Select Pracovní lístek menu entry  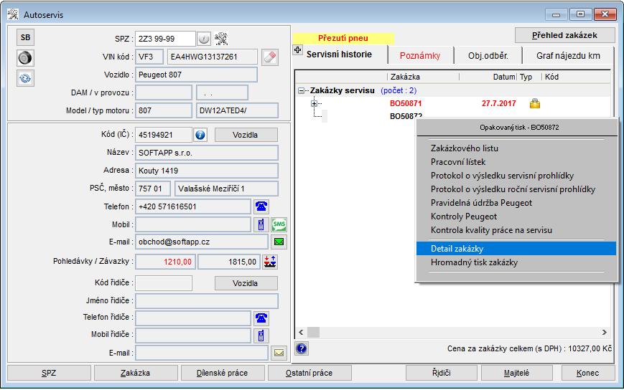tap(516, 162)
